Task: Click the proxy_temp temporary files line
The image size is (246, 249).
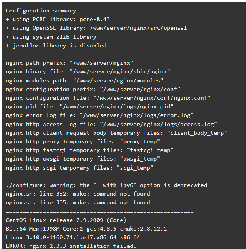Action: [83, 141]
